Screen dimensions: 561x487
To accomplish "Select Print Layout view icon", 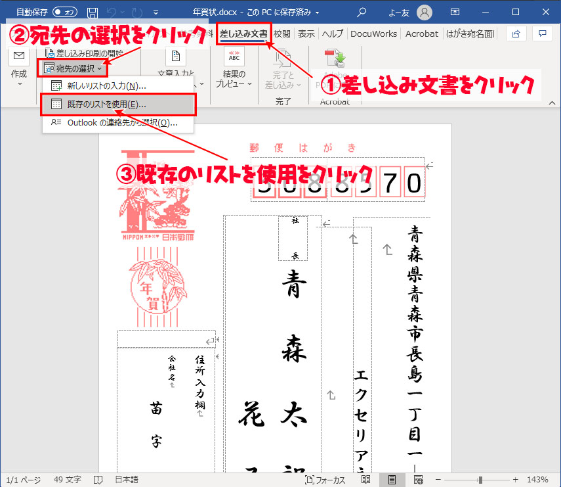I will click(392, 480).
